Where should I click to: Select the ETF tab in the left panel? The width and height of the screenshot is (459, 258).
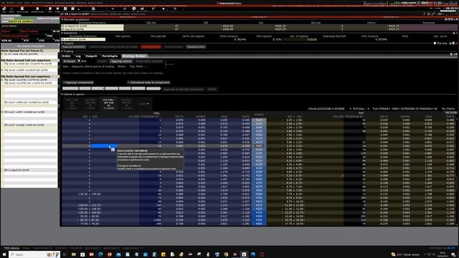point(27,40)
